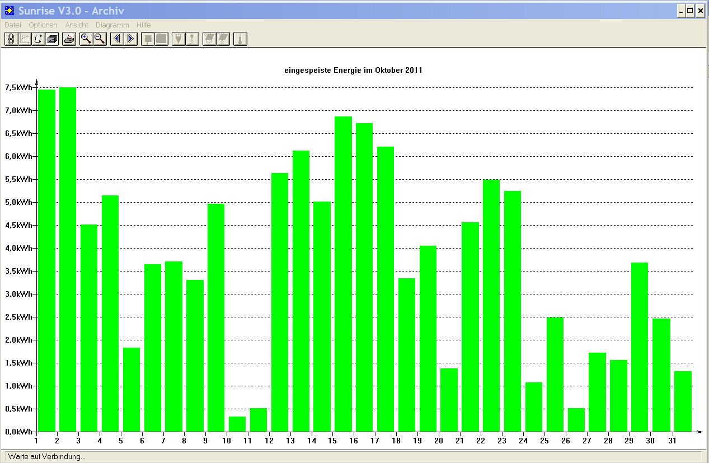Viewport: 709px width, 463px height.
Task: Click the greyed-out folder toolbar icon
Action: 161,39
